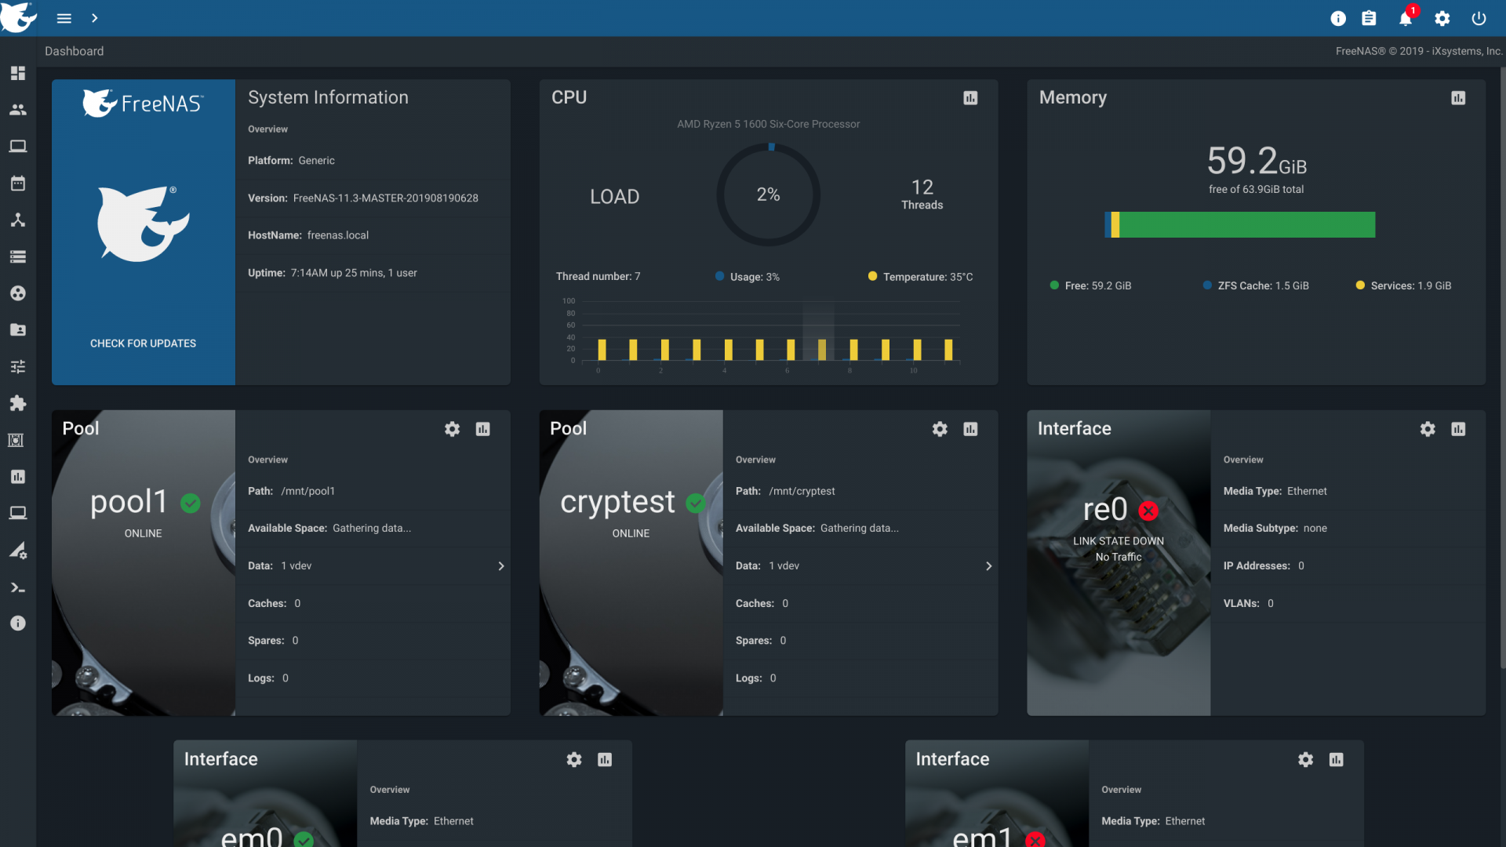Open CPU card reports chart icon
This screenshot has width=1506, height=847.
click(970, 98)
